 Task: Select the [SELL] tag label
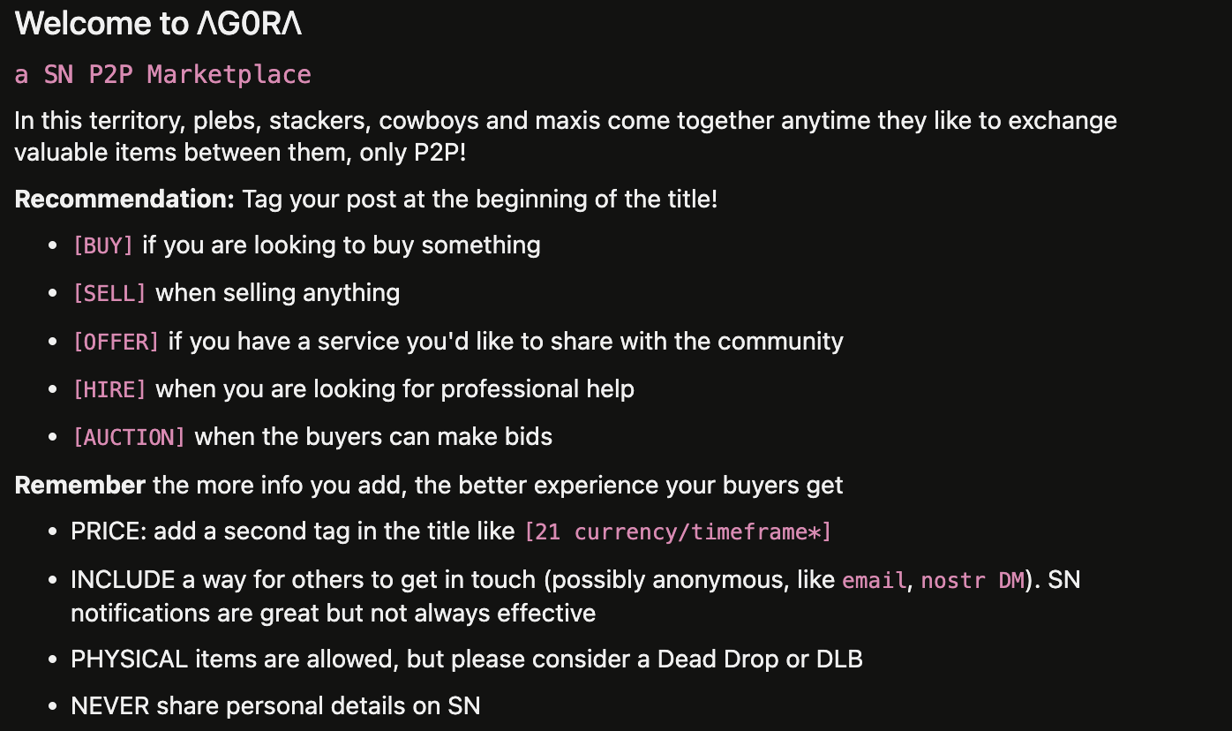[109, 293]
